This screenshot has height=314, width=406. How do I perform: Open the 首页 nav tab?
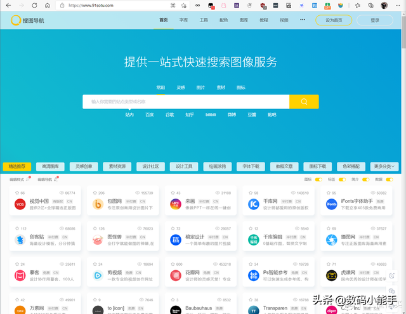tap(164, 20)
